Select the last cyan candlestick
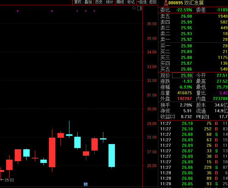This screenshot has width=228, height=188. click(112, 155)
